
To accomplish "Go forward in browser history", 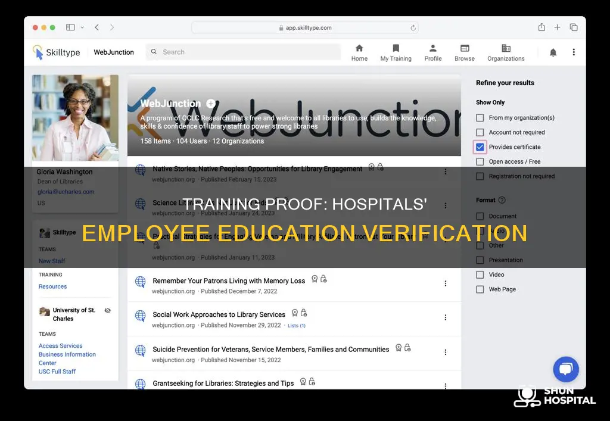I will point(112,27).
